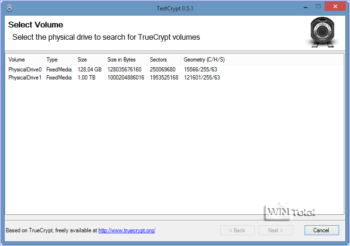Sort list by Volume column header
350x246 pixels.
tap(25, 60)
